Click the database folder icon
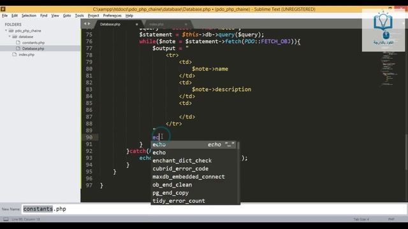This screenshot has height=229, width=408. click(x=15, y=37)
